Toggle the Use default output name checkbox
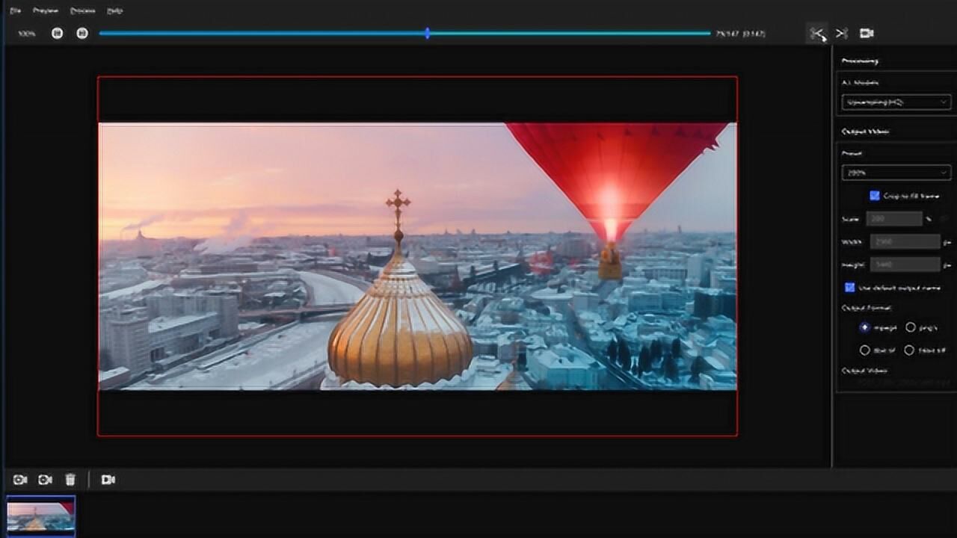 tap(849, 288)
